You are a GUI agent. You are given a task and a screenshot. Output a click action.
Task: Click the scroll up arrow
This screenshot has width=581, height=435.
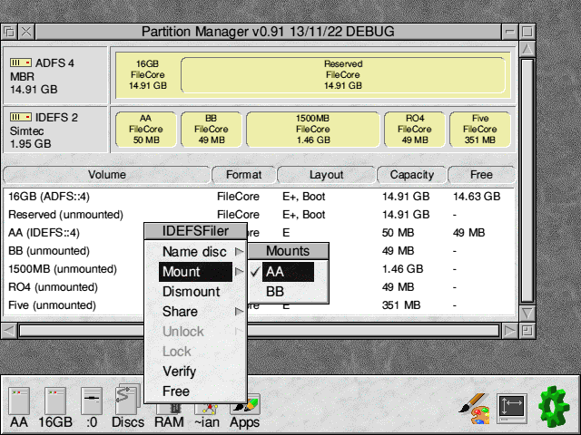(x=527, y=50)
